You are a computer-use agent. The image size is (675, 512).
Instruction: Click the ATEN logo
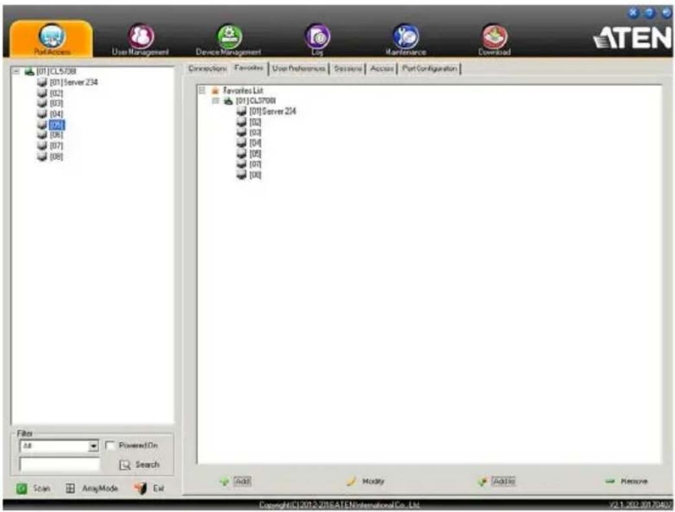tap(632, 38)
